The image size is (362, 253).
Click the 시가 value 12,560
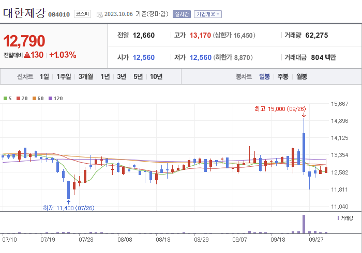(x=144, y=57)
